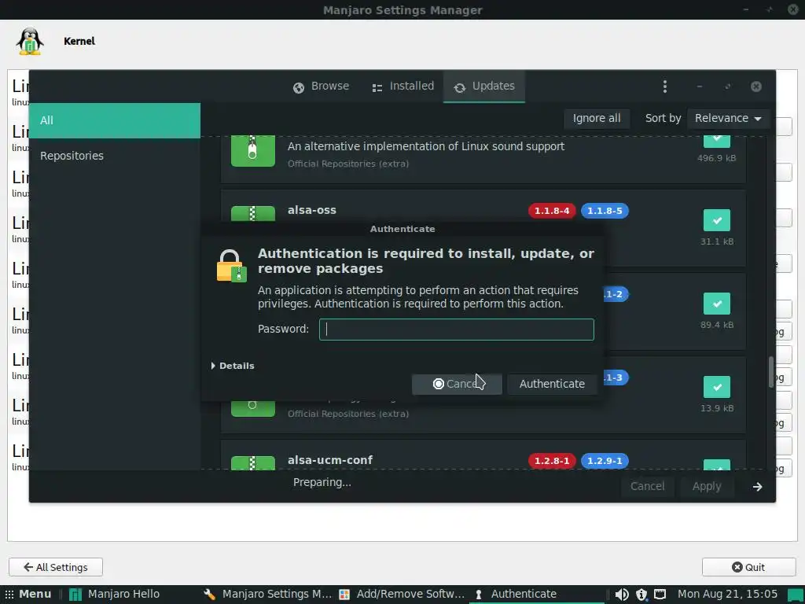Switch to the Browse tab

pyautogui.click(x=321, y=87)
